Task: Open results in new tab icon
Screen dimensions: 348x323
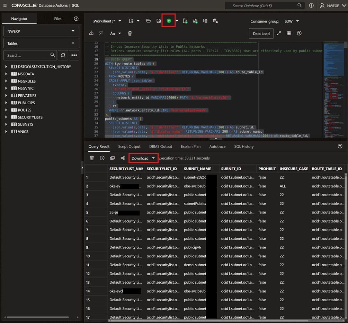Action: click(112, 158)
